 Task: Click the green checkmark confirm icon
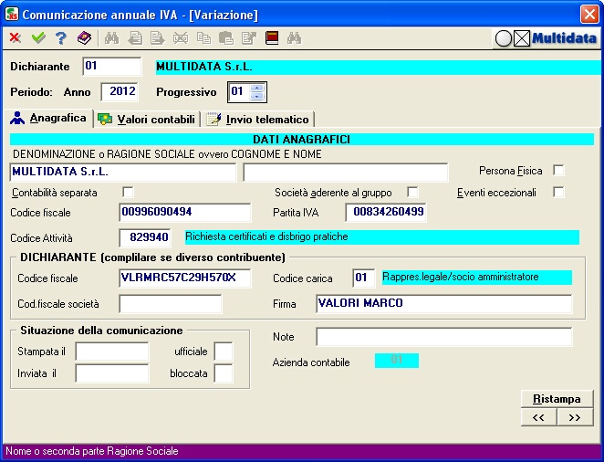click(37, 38)
